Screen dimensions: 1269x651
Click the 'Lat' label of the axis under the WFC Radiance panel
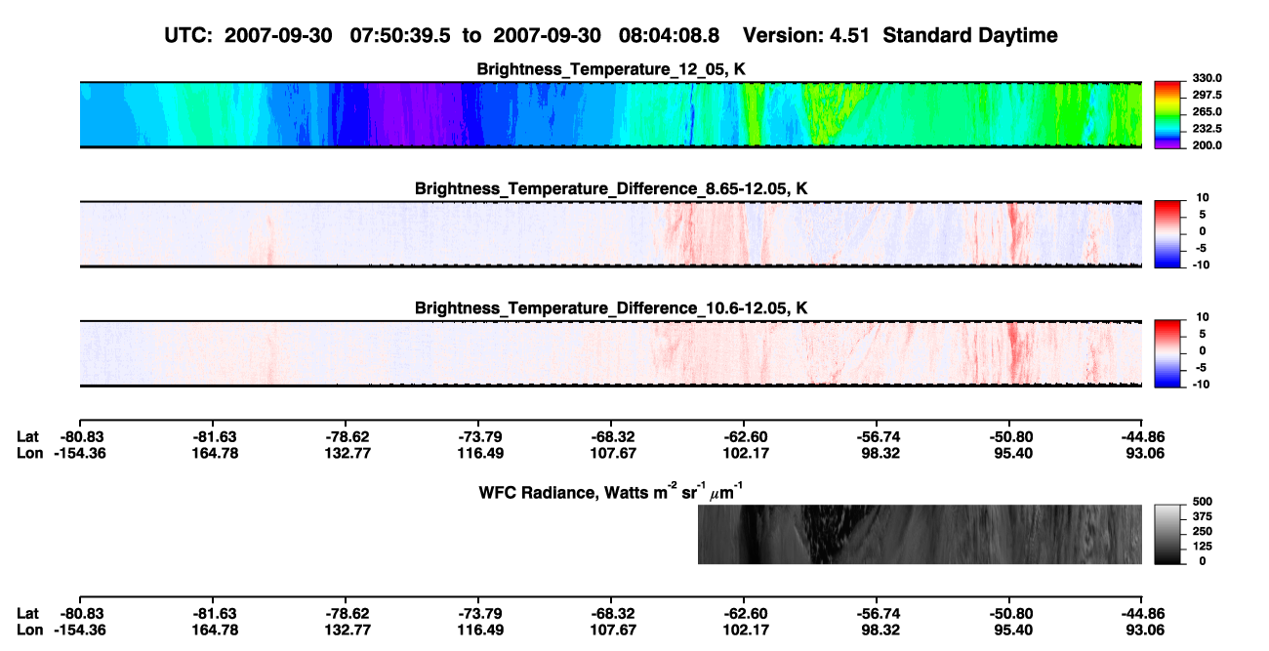click(28, 612)
